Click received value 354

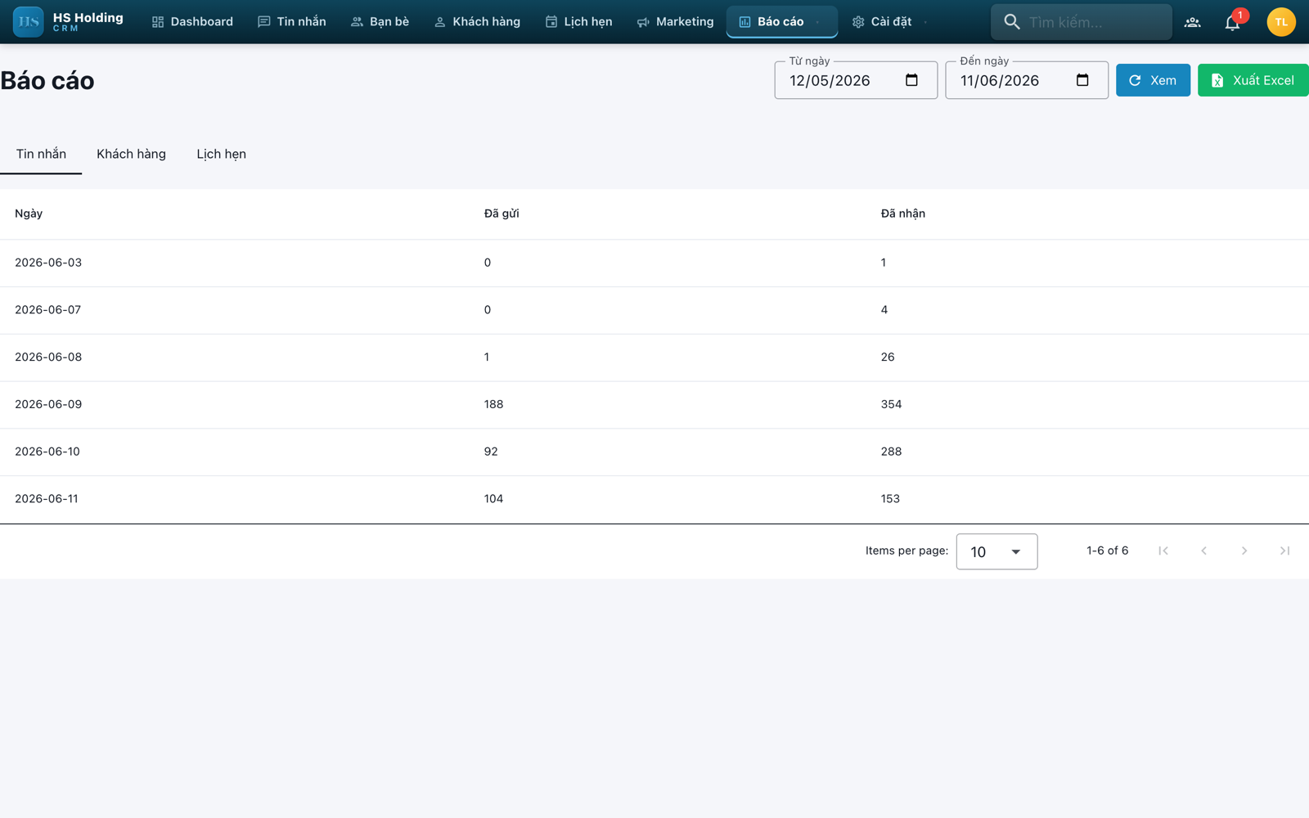point(891,404)
